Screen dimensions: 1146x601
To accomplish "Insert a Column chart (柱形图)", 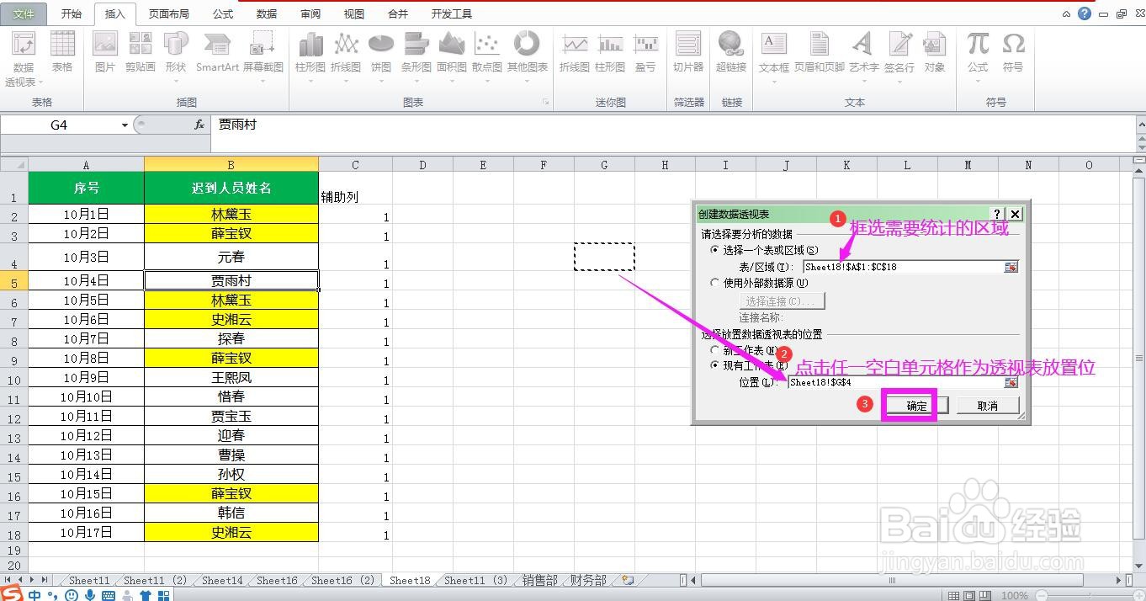I will click(310, 56).
